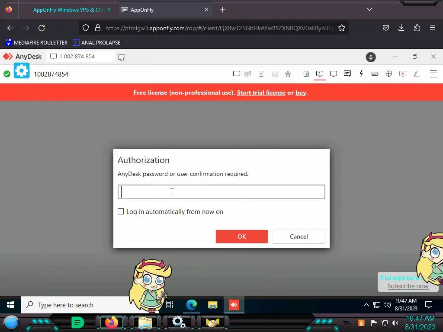
Task: Open File Explorer from remote taskbar
Action: [212, 305]
